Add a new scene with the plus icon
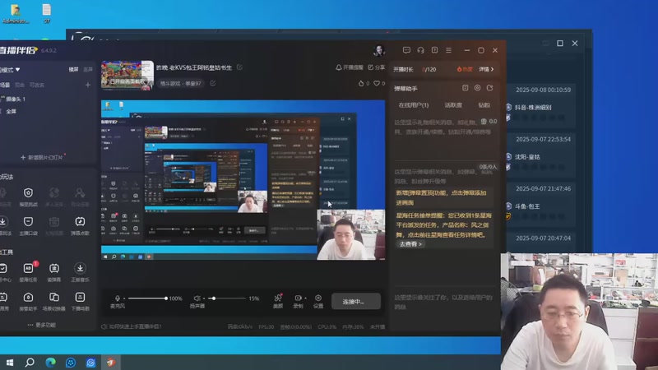The width and height of the screenshot is (658, 370). 88,85
